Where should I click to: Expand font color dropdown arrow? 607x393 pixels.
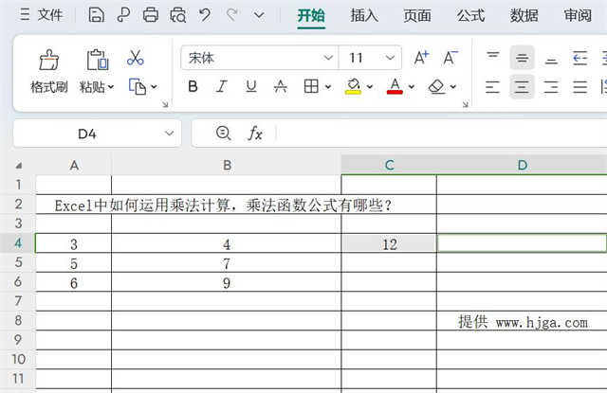pyautogui.click(x=411, y=87)
